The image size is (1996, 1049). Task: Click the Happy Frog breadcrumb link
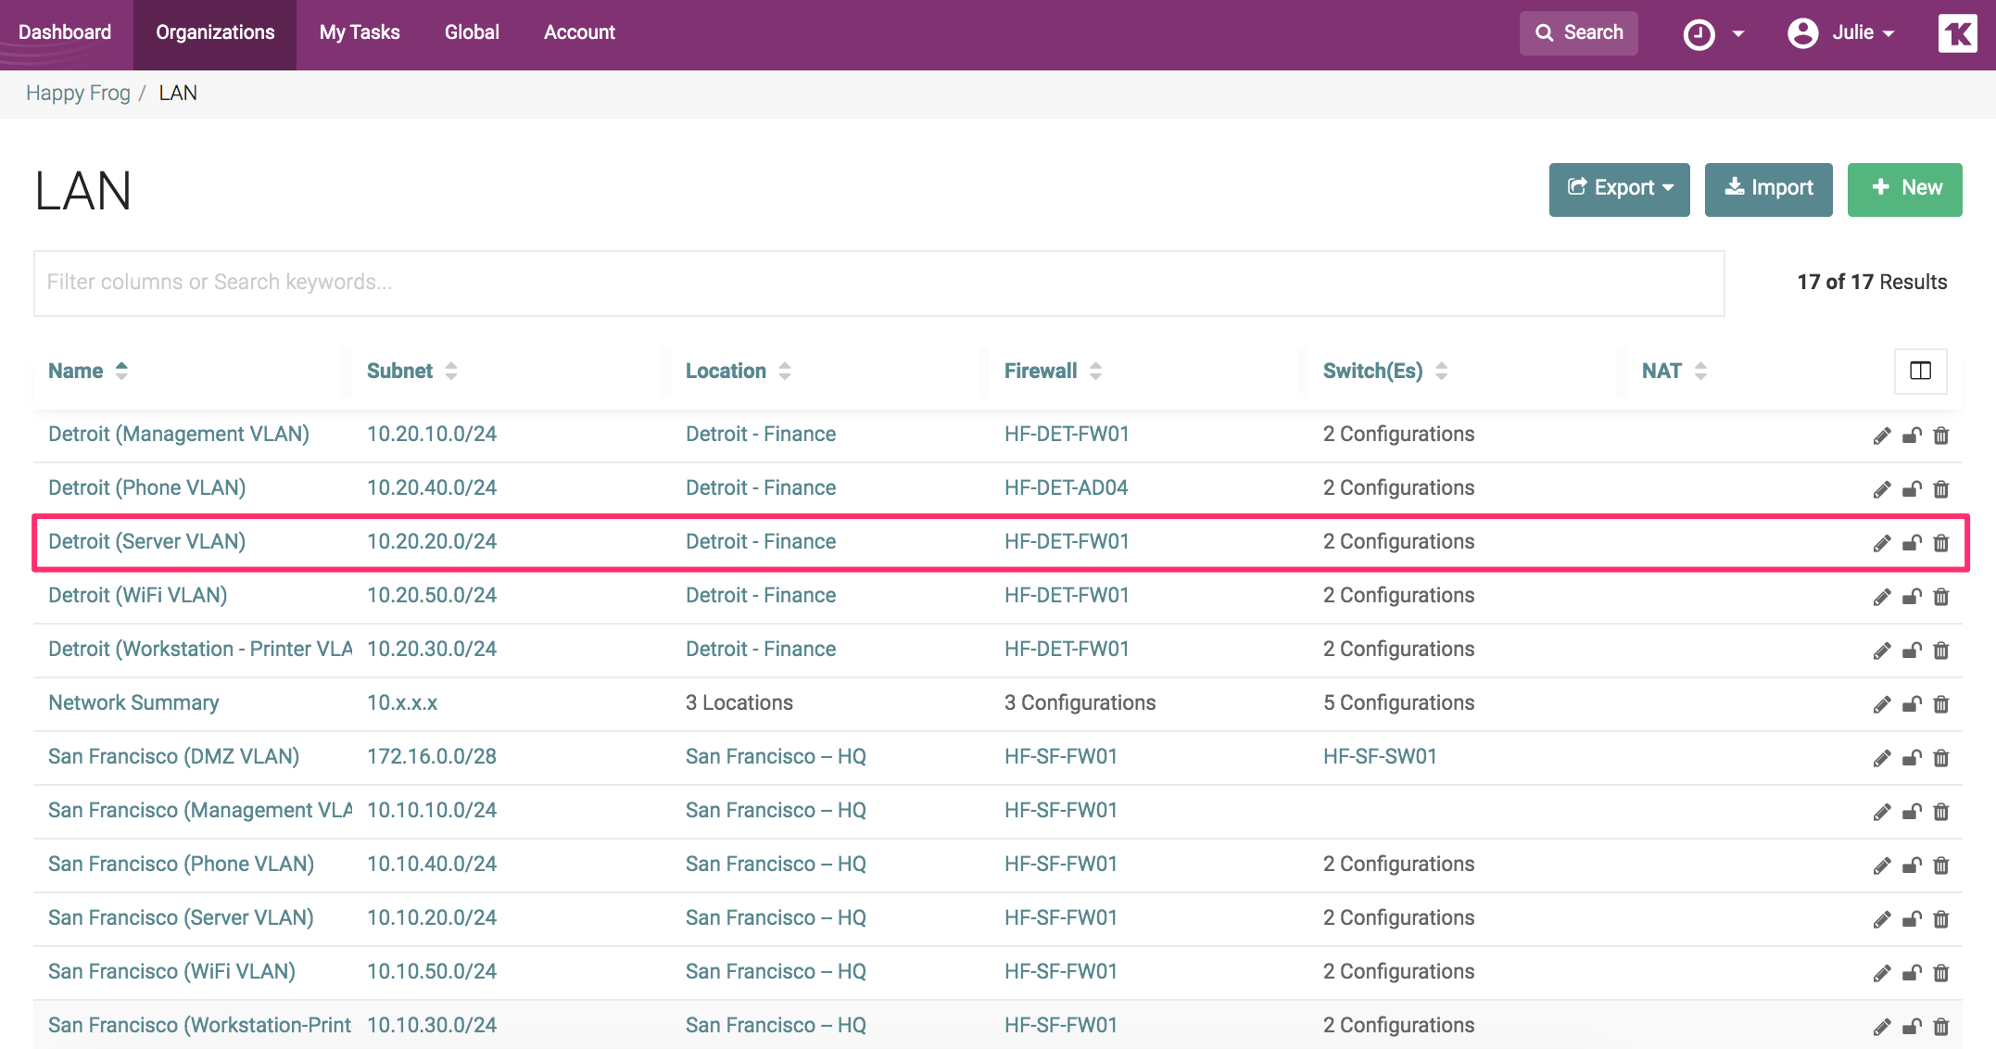(78, 94)
